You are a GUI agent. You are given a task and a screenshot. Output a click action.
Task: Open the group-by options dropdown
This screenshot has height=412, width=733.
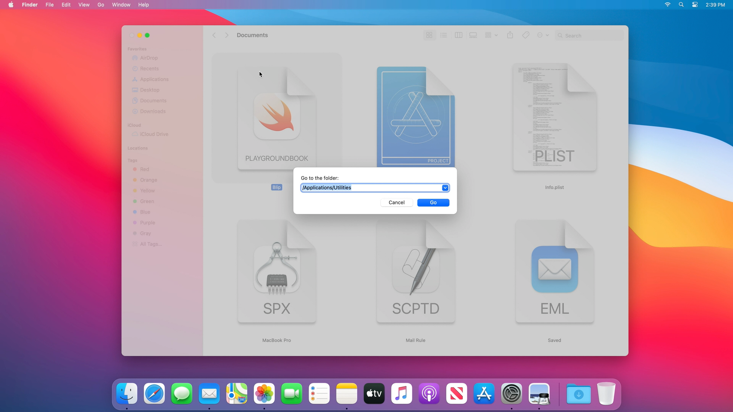click(x=491, y=35)
